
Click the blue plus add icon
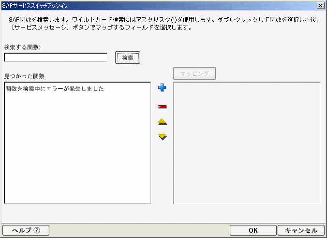tap(162, 87)
